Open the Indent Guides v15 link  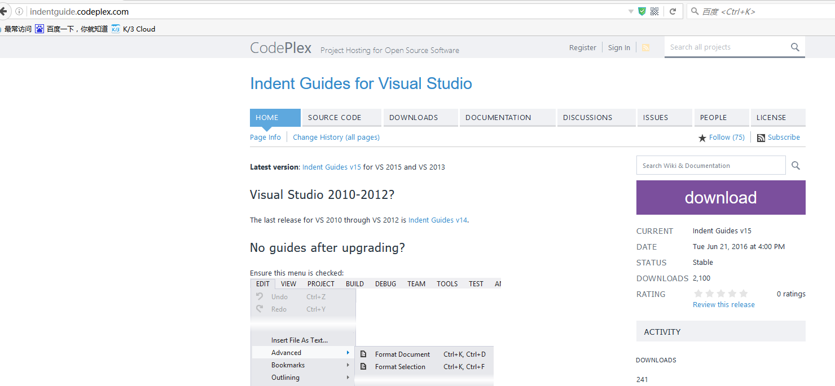tap(332, 167)
